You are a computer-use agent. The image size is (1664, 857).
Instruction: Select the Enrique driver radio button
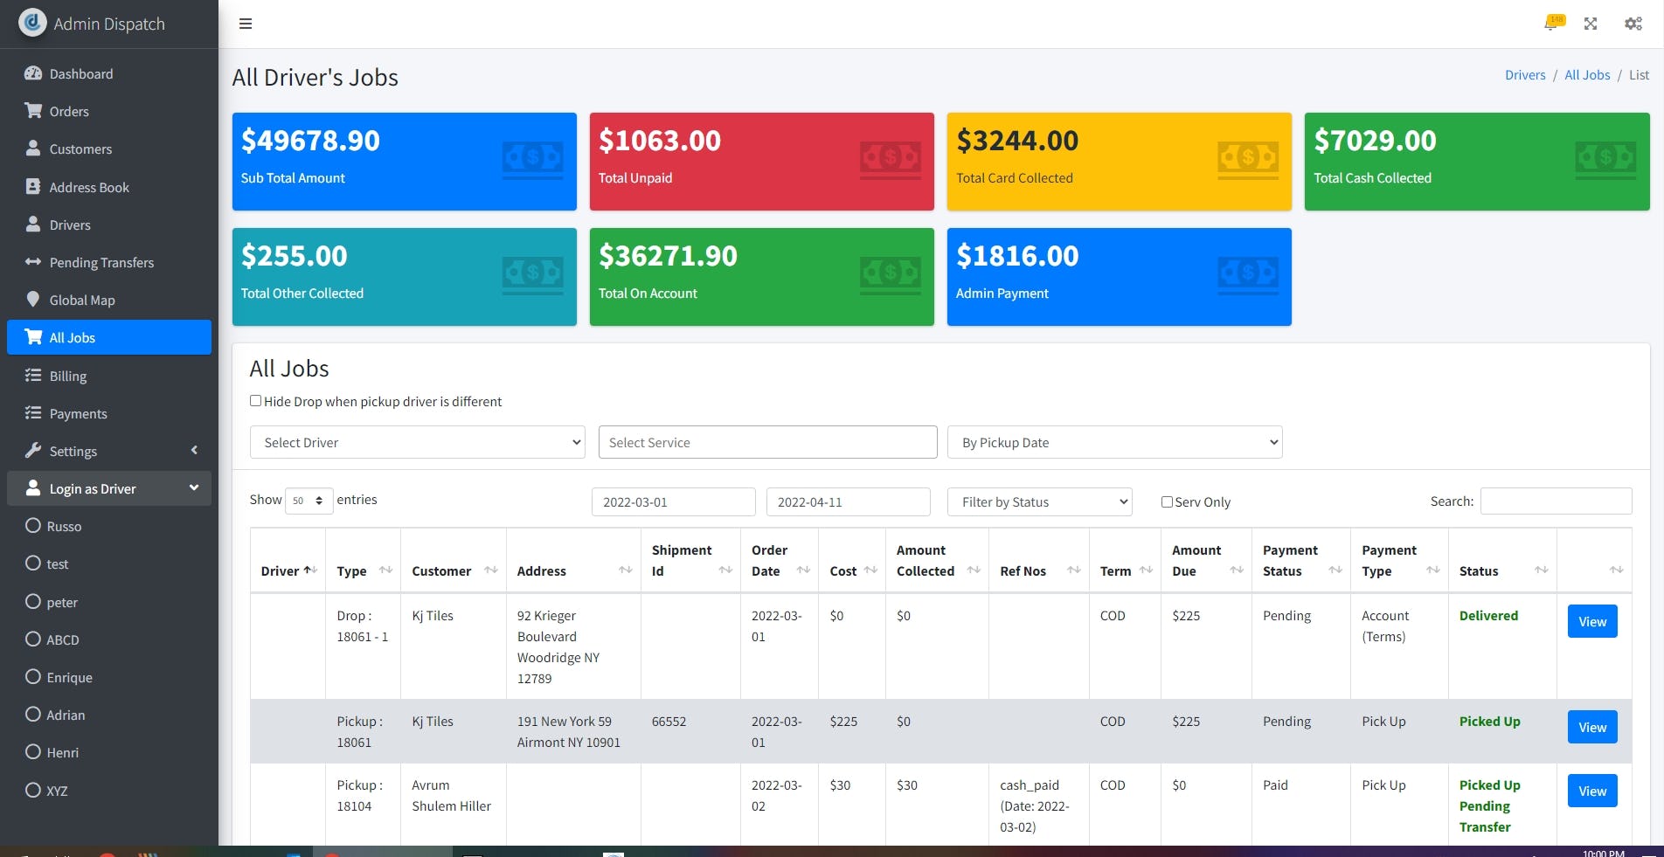(33, 677)
